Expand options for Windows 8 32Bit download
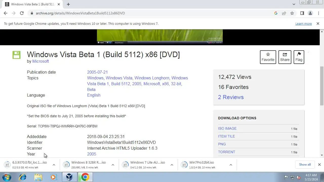This screenshot has height=182, width=324. tap(113, 165)
